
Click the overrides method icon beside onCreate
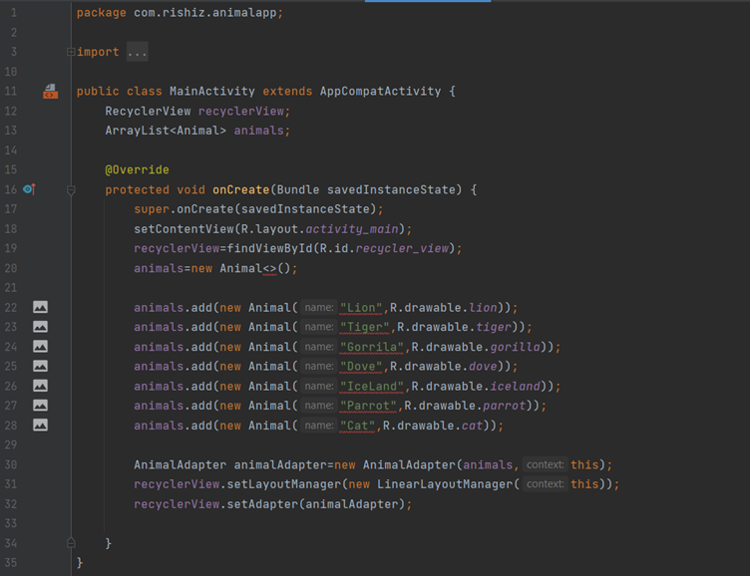(29, 189)
